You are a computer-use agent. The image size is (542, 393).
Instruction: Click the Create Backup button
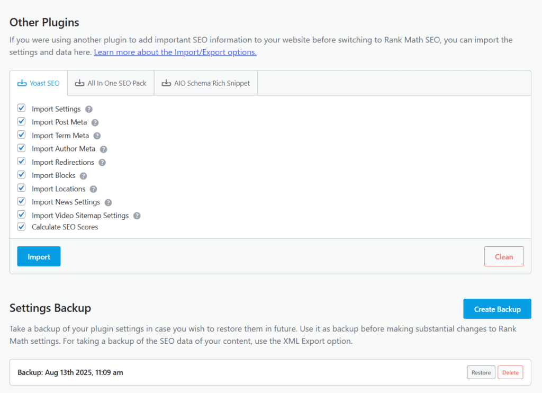tap(497, 309)
